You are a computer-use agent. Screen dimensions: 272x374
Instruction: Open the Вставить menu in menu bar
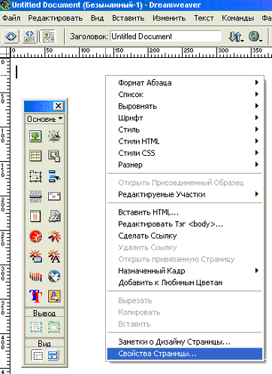click(x=128, y=18)
